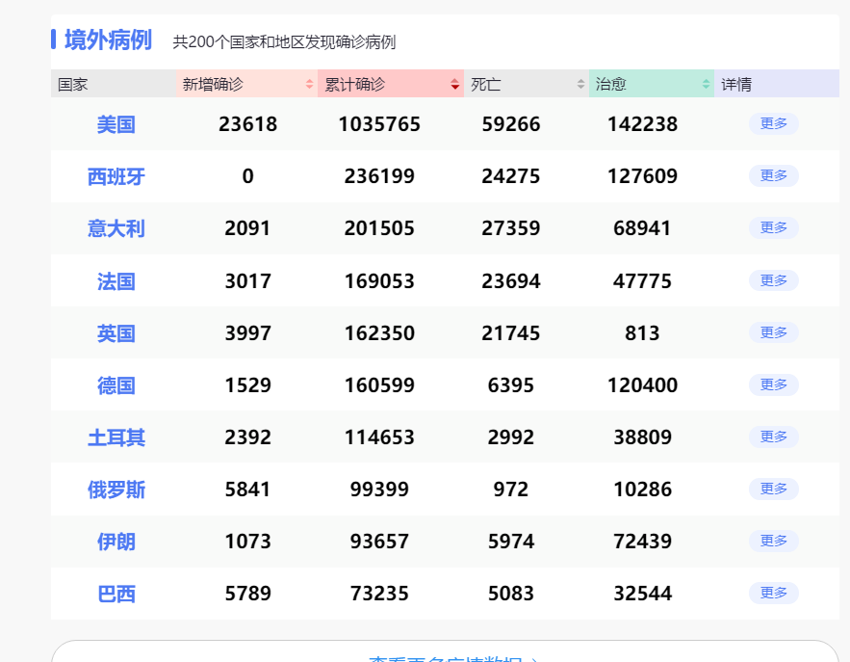850x662 pixels.
Task: Sort table by 新增确诊 column arrows
Action: (x=309, y=85)
